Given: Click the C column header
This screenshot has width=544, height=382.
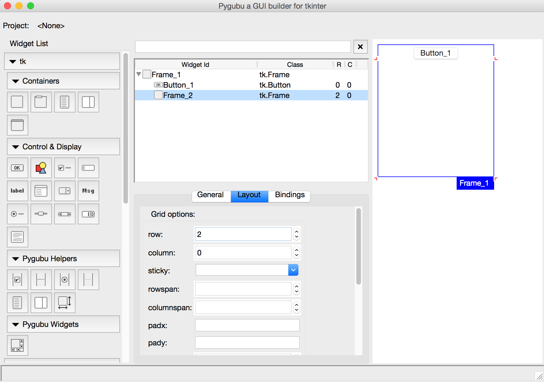Looking at the screenshot, I should click(x=350, y=65).
